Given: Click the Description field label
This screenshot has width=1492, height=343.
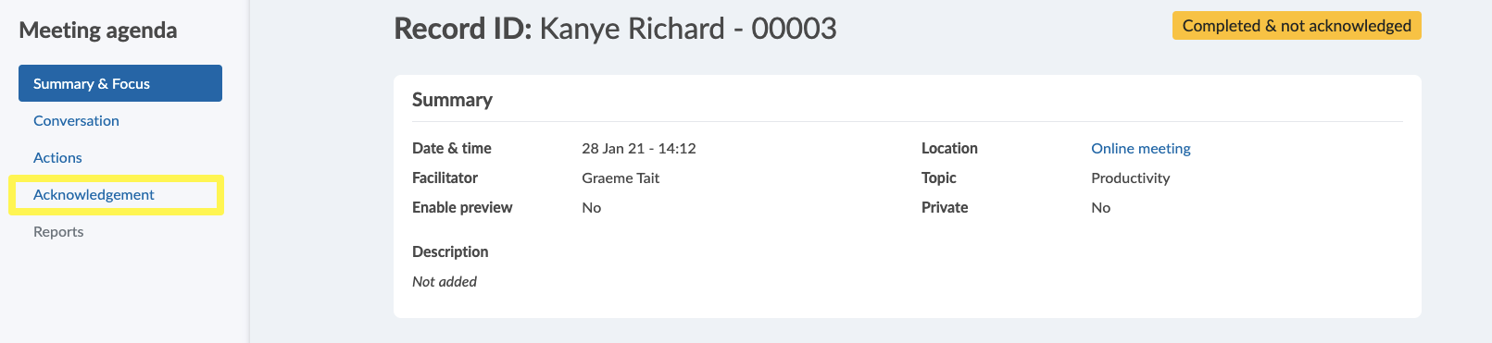Looking at the screenshot, I should pyautogui.click(x=450, y=251).
